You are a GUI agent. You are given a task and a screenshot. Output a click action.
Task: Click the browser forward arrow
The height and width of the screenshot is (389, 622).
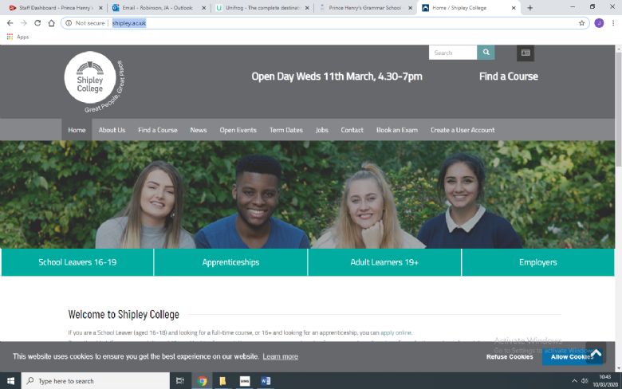24,23
